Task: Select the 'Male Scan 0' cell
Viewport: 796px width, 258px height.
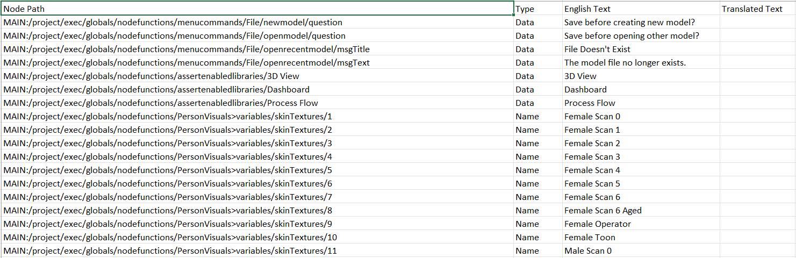Action: pyautogui.click(x=641, y=250)
